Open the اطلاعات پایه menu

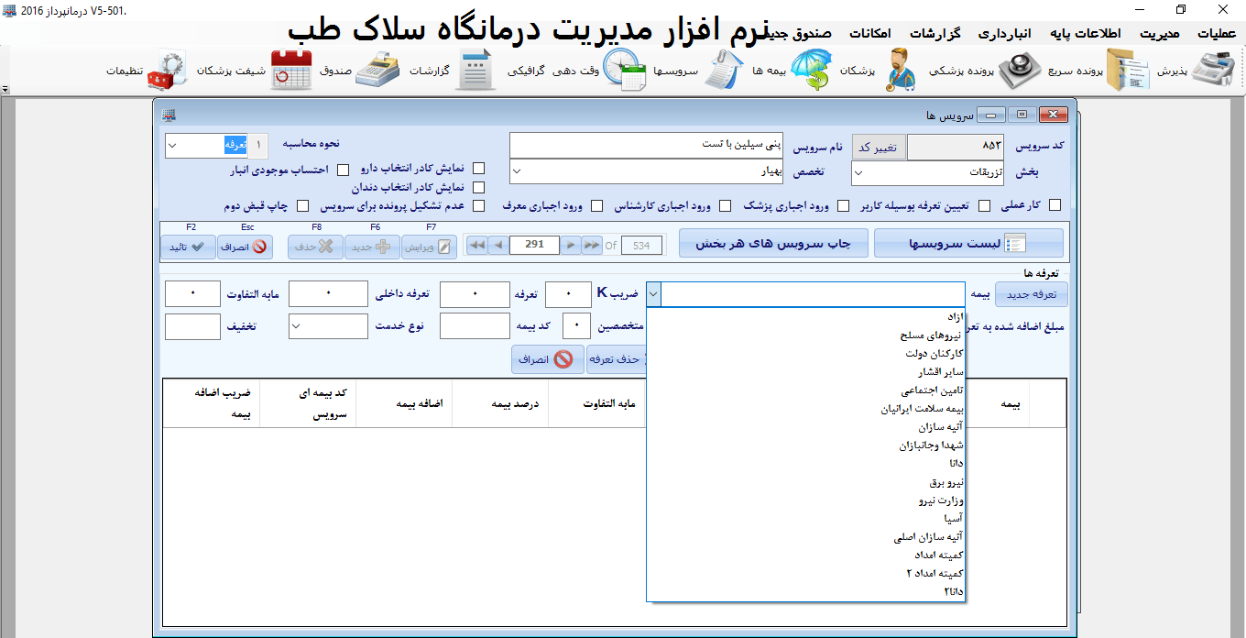(1088, 34)
